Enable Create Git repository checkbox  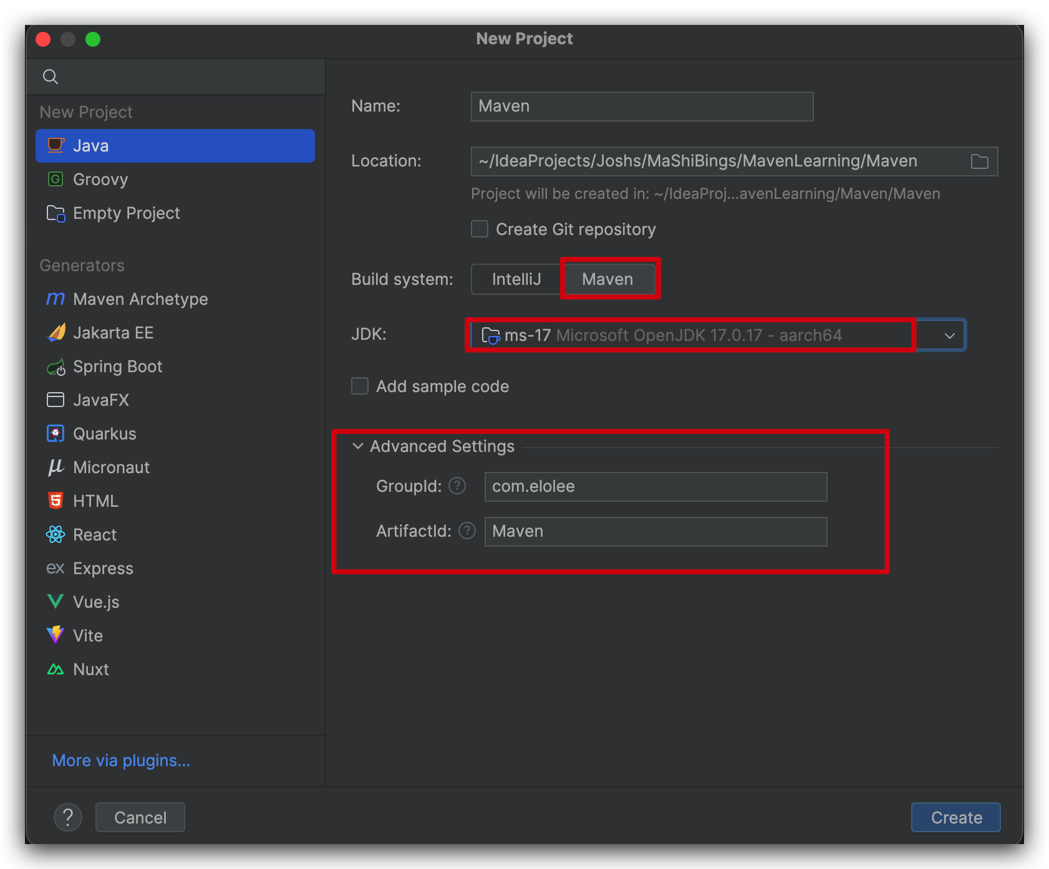click(480, 229)
